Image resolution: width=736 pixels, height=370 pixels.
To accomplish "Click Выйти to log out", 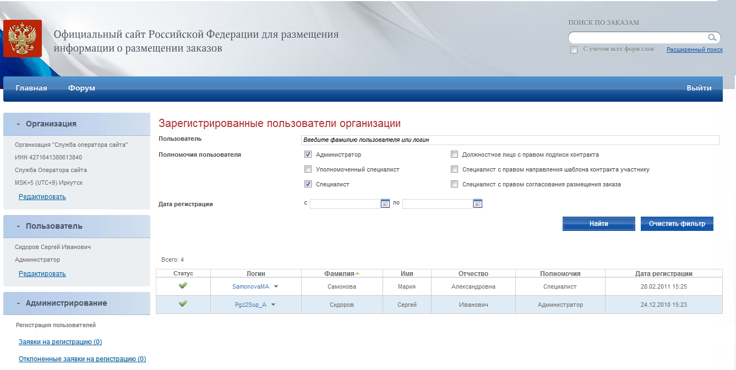I will pos(699,88).
